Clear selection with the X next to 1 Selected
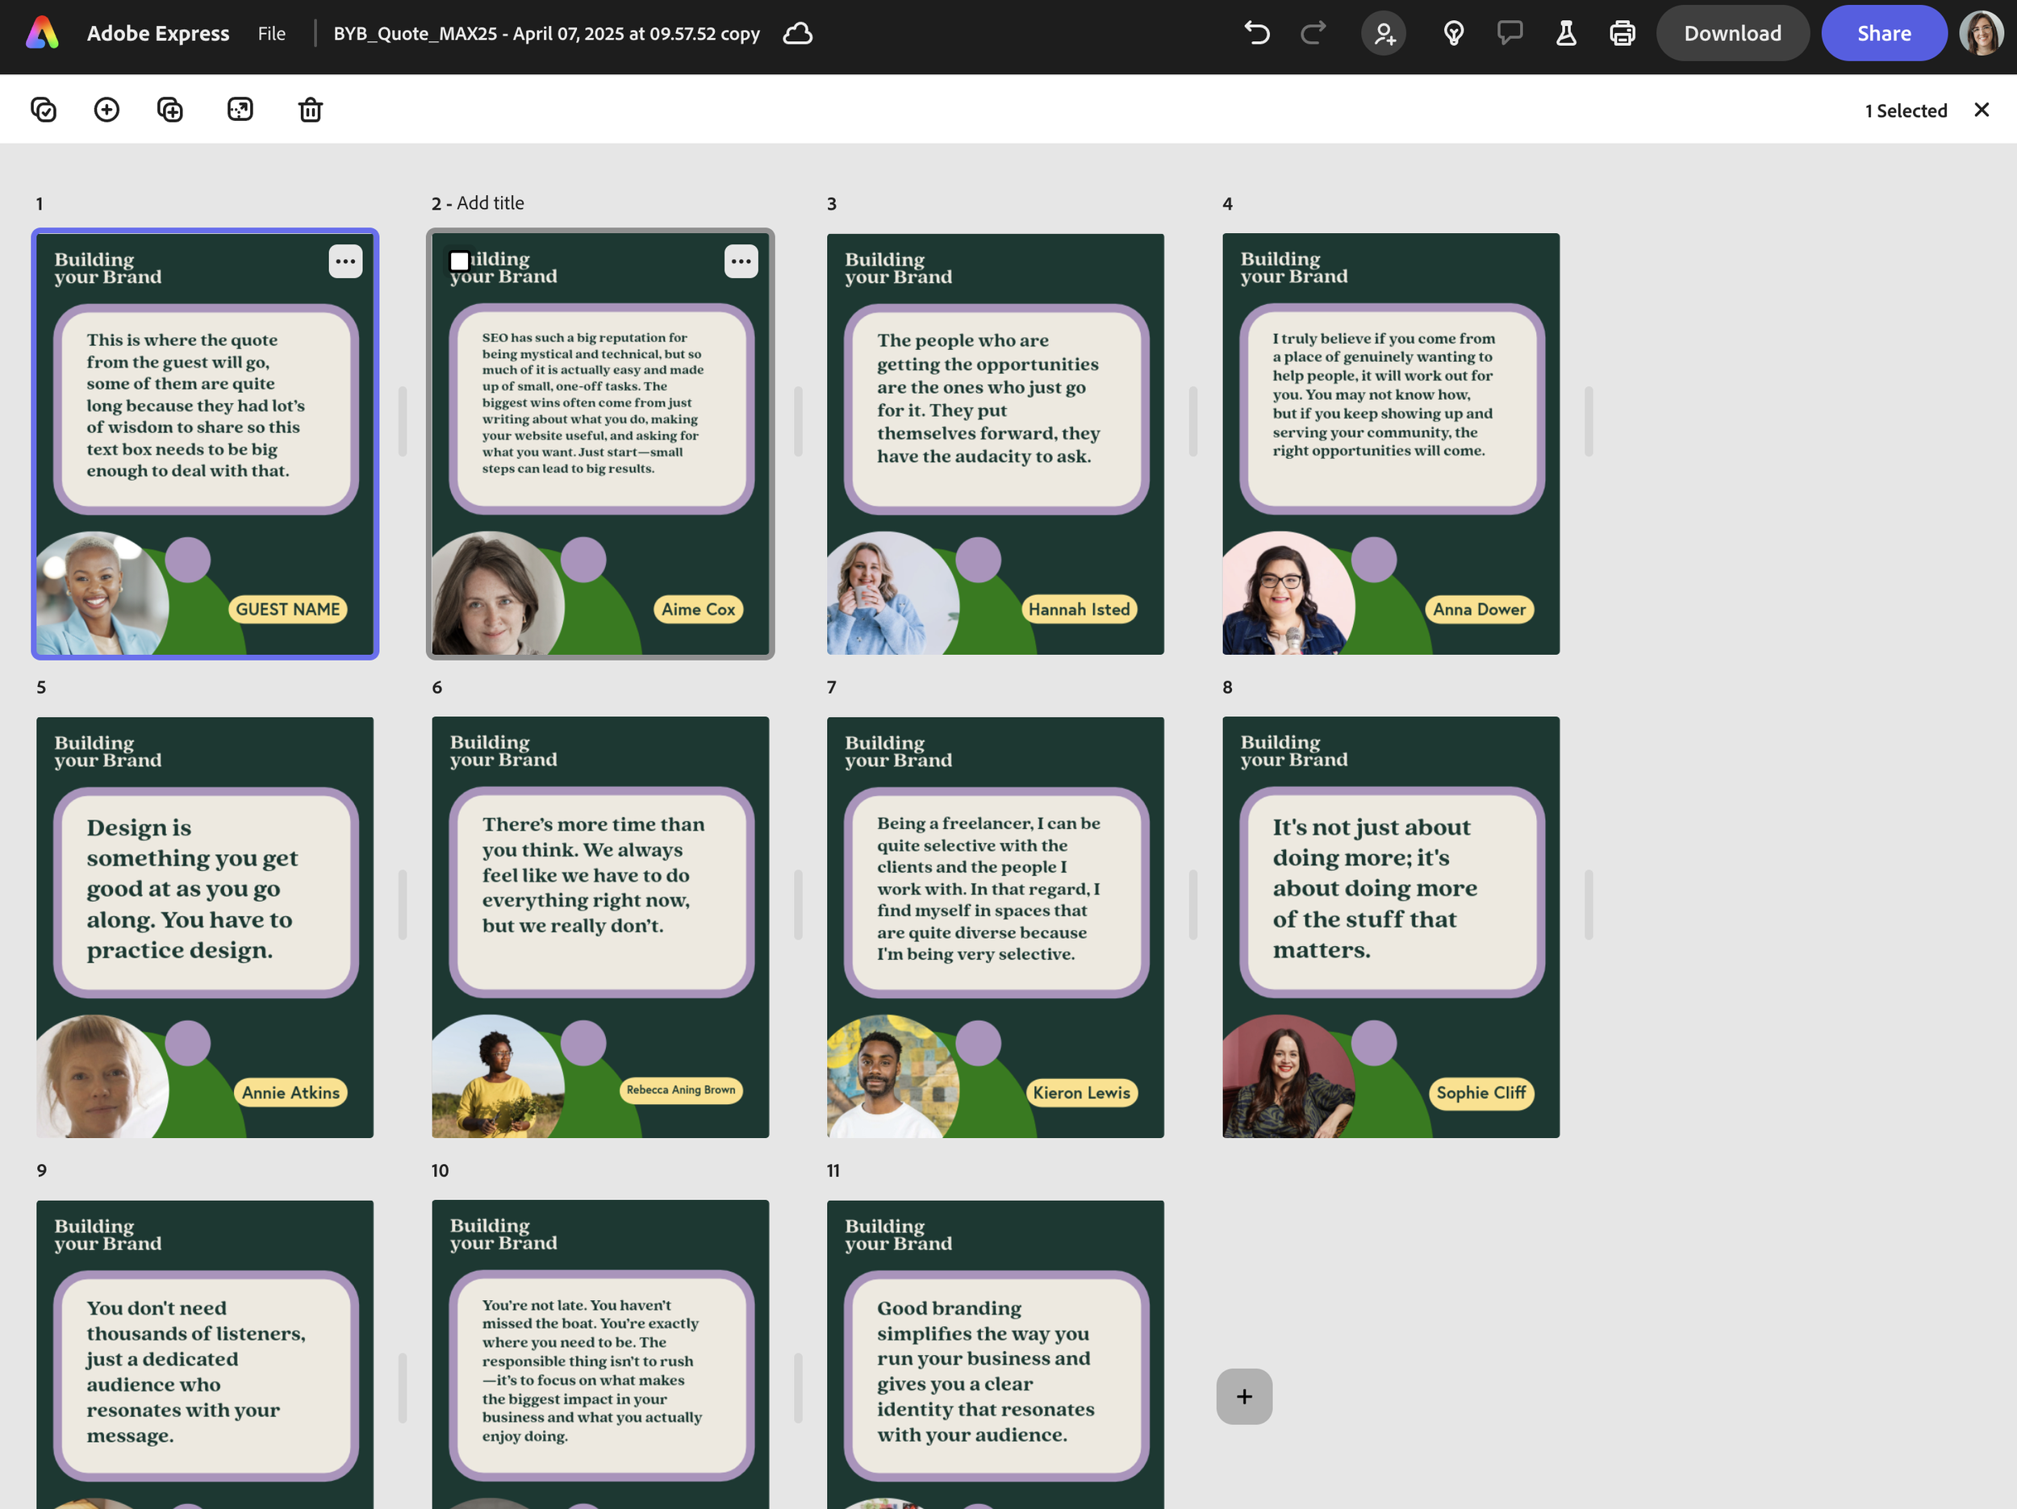The width and height of the screenshot is (2017, 1509). pyautogui.click(x=1981, y=110)
